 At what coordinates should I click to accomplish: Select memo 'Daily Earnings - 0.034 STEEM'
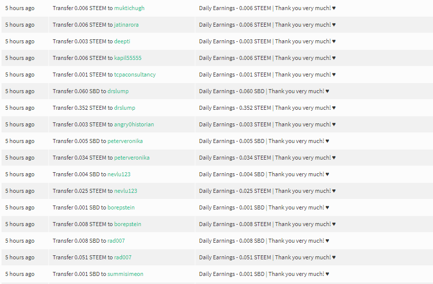point(235,158)
